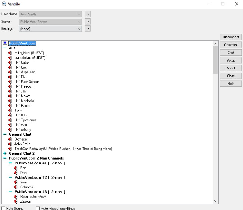Click the Close button in the side panel

click(x=231, y=76)
